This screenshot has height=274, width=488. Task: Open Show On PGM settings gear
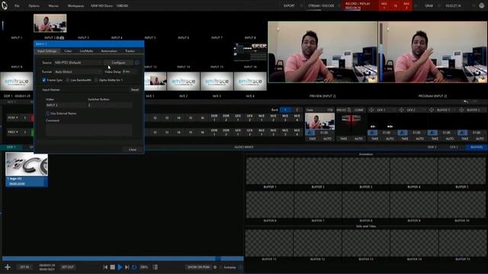215,267
